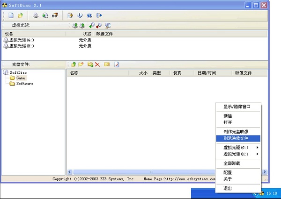Click the Open folder toolbar icon
The height and width of the screenshot is (199, 281).
(x=20, y=15)
